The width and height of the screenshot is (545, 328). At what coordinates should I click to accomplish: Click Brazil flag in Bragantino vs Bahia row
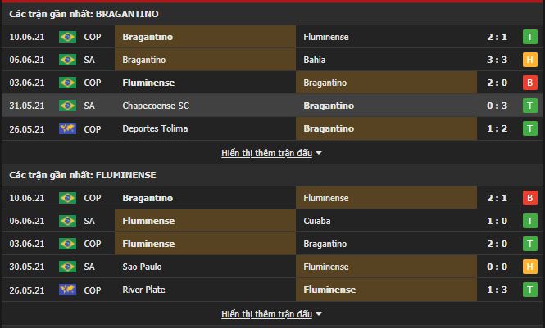[x=67, y=60]
